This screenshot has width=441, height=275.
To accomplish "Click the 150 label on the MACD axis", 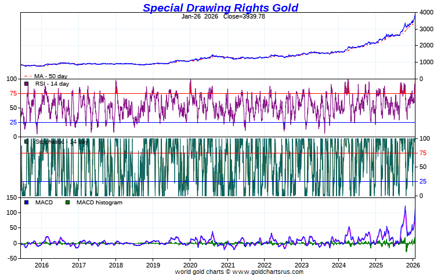I will [10, 198].
